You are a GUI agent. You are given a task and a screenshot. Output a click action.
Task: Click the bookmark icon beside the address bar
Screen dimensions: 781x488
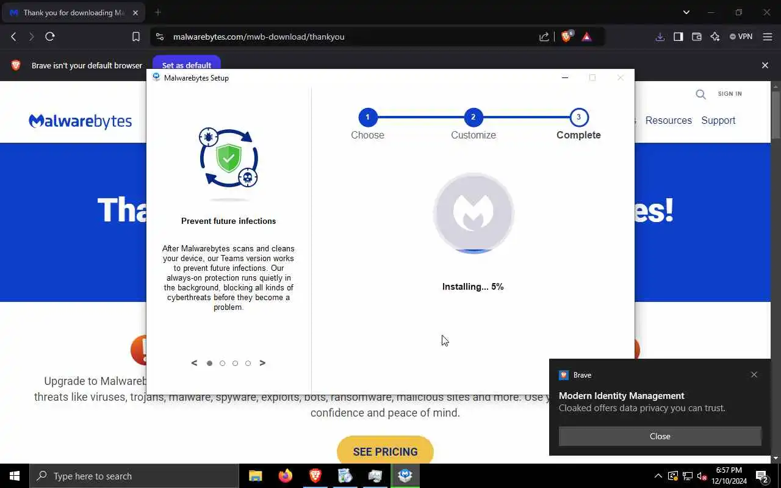point(136,37)
